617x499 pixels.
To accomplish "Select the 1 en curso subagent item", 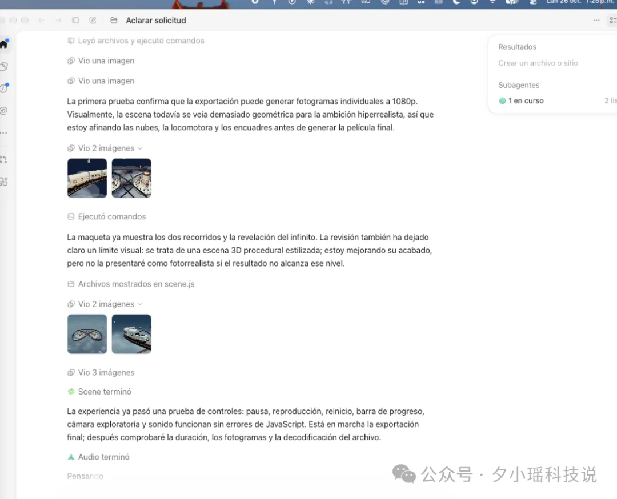I will [521, 100].
